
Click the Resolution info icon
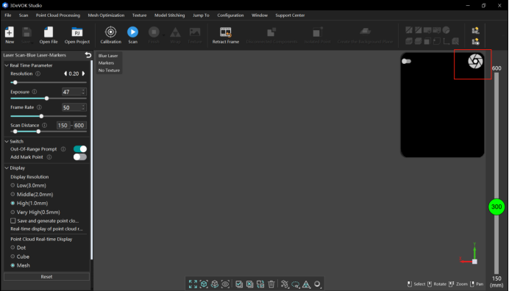pos(38,73)
